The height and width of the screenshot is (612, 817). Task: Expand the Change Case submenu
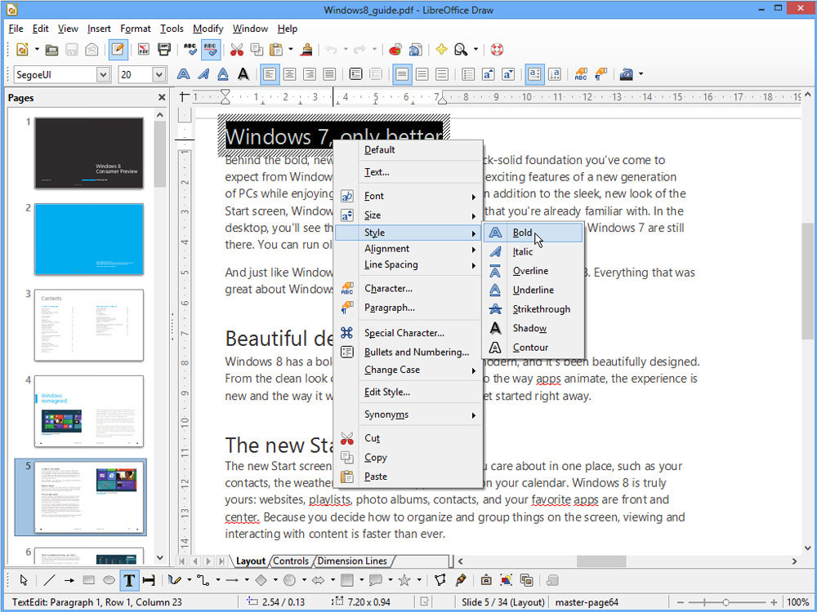click(x=408, y=370)
